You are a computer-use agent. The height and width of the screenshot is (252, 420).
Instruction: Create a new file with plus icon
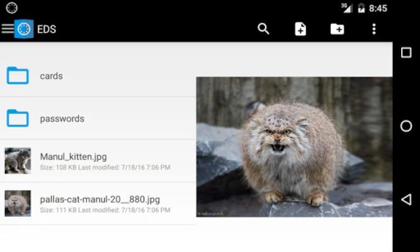(x=300, y=29)
